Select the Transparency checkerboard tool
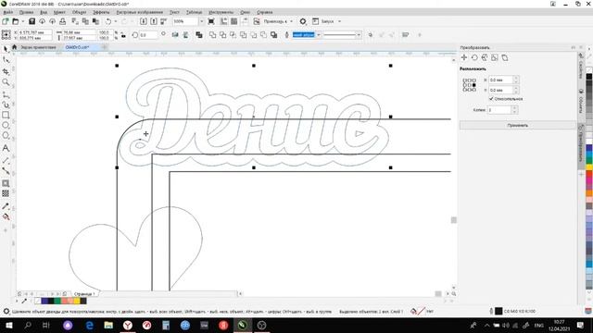 6,193
